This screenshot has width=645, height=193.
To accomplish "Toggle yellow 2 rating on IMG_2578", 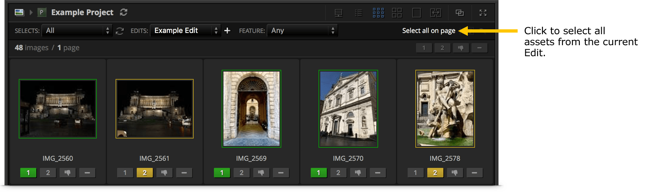I will coord(435,173).
